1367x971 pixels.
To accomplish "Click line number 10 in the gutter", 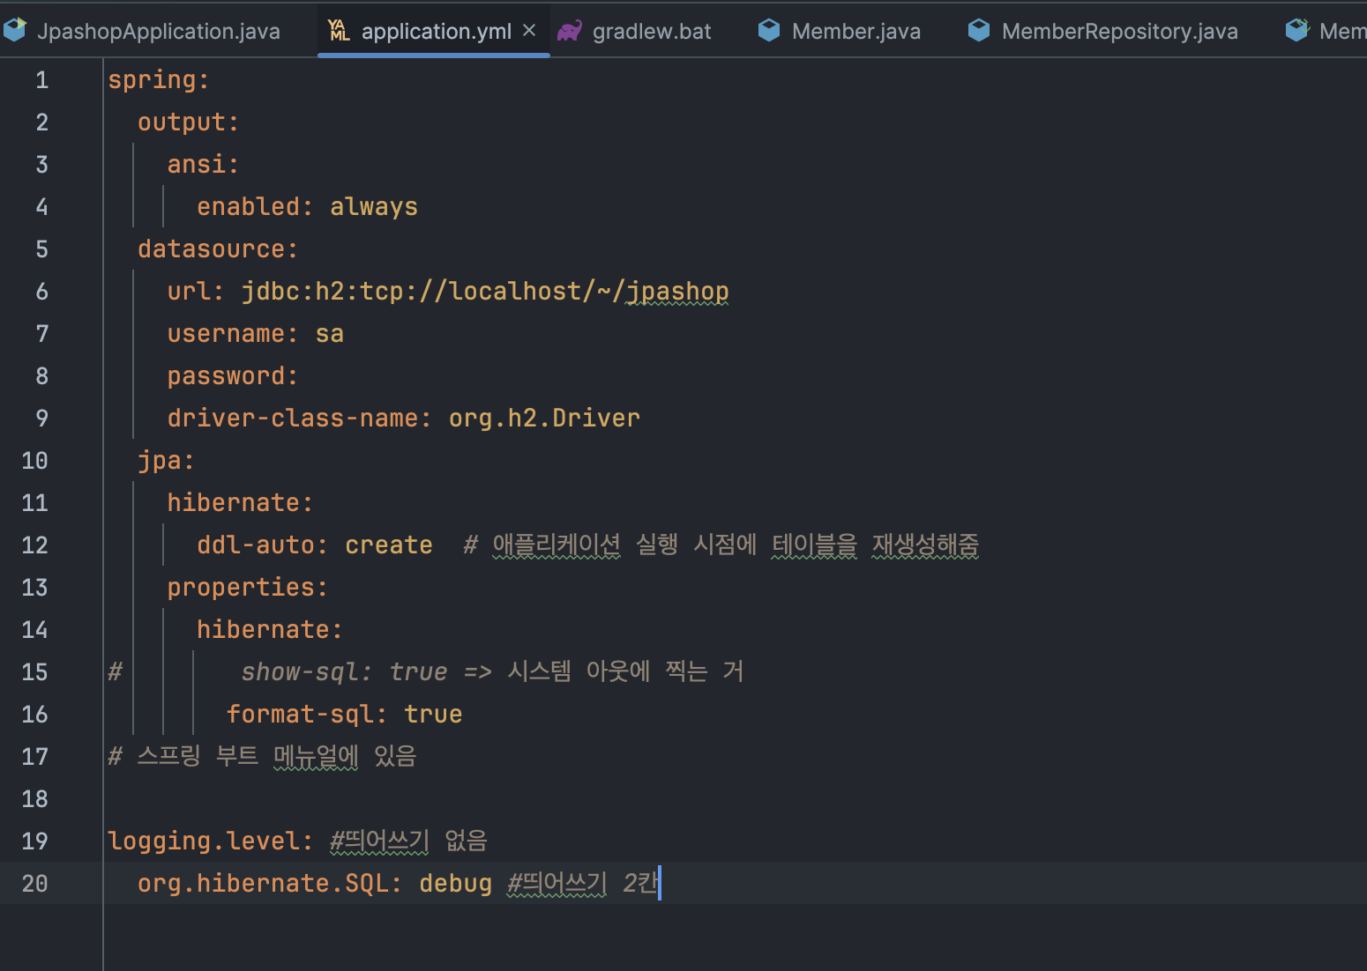I will click(x=34, y=461).
